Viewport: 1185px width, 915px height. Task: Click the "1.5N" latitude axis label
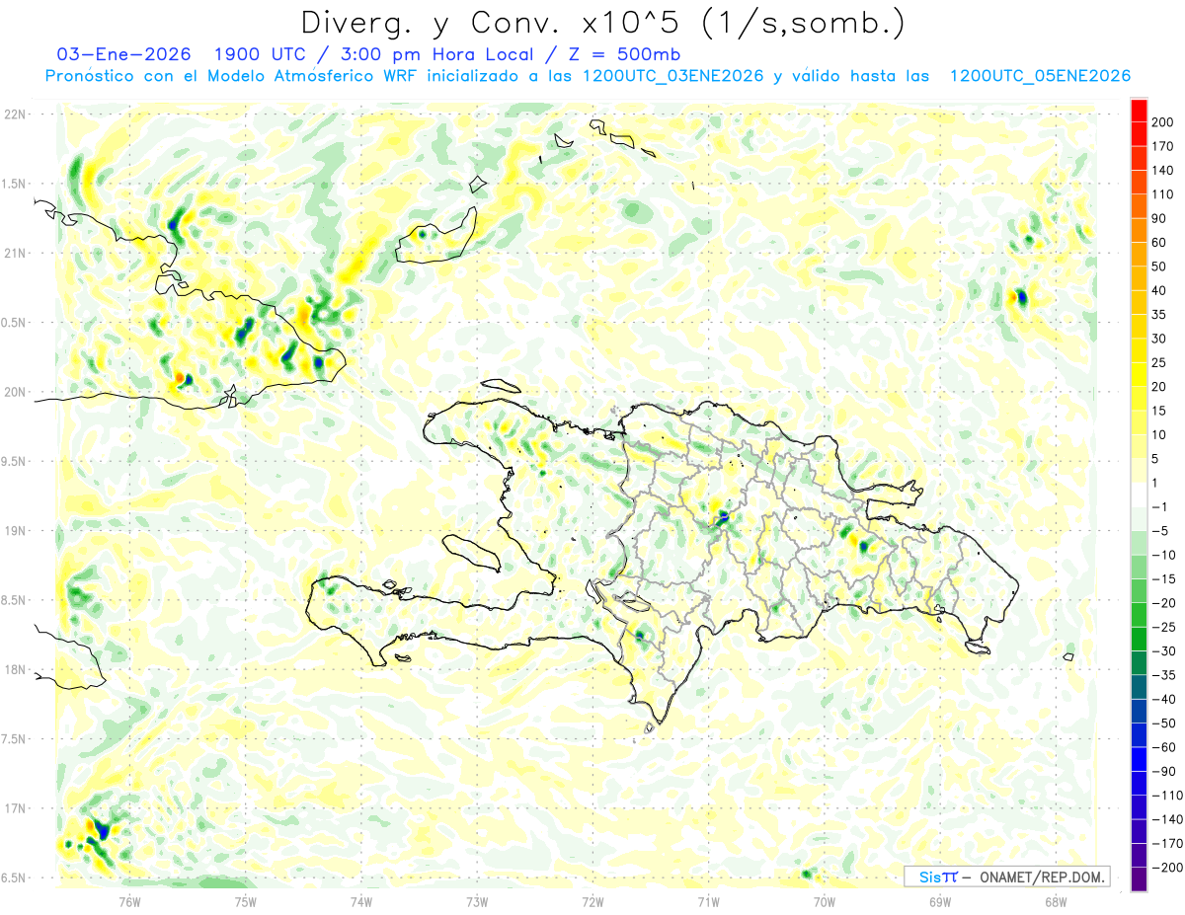[14, 184]
